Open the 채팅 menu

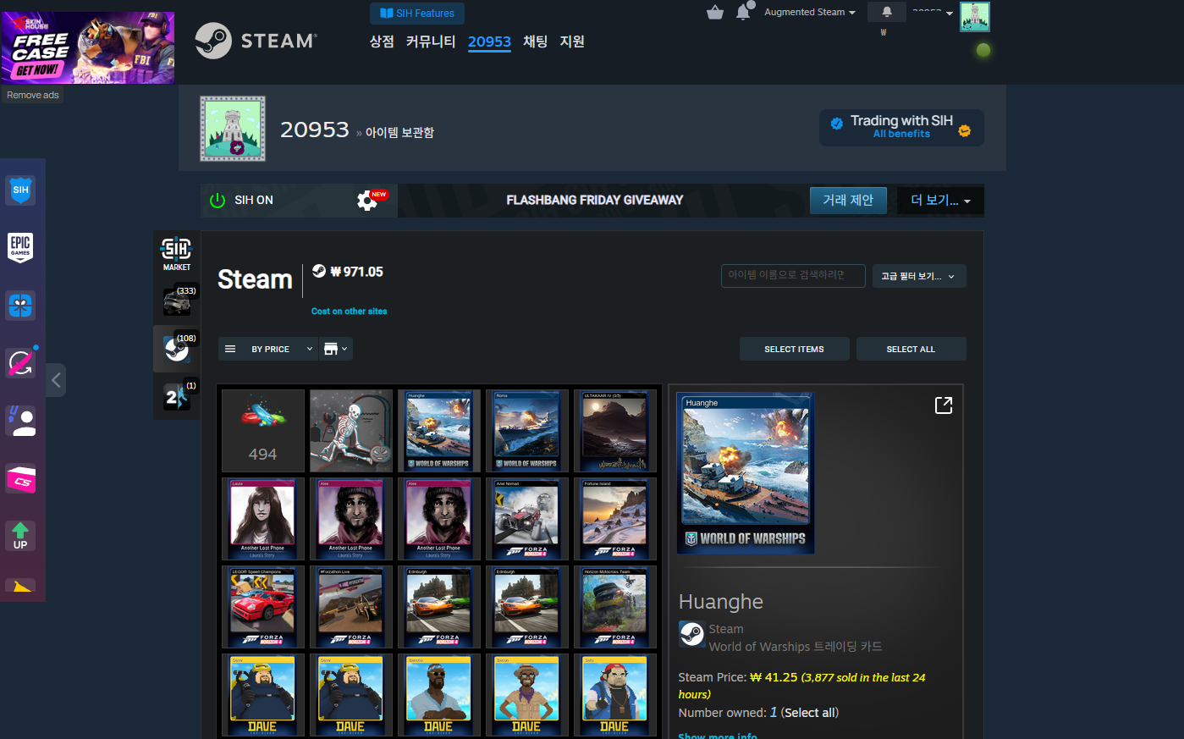click(535, 41)
